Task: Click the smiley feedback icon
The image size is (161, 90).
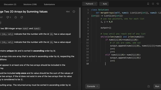Action: 74,12
